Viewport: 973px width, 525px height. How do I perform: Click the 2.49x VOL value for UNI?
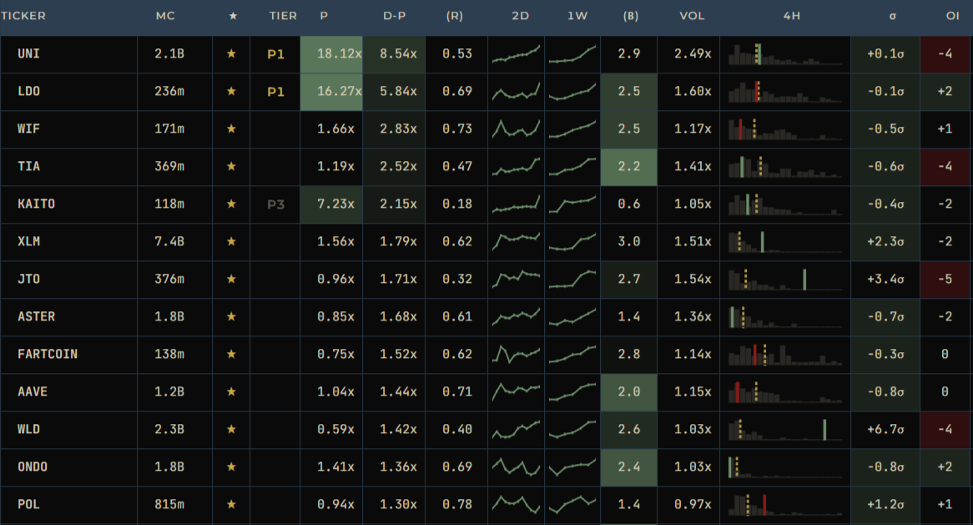693,54
